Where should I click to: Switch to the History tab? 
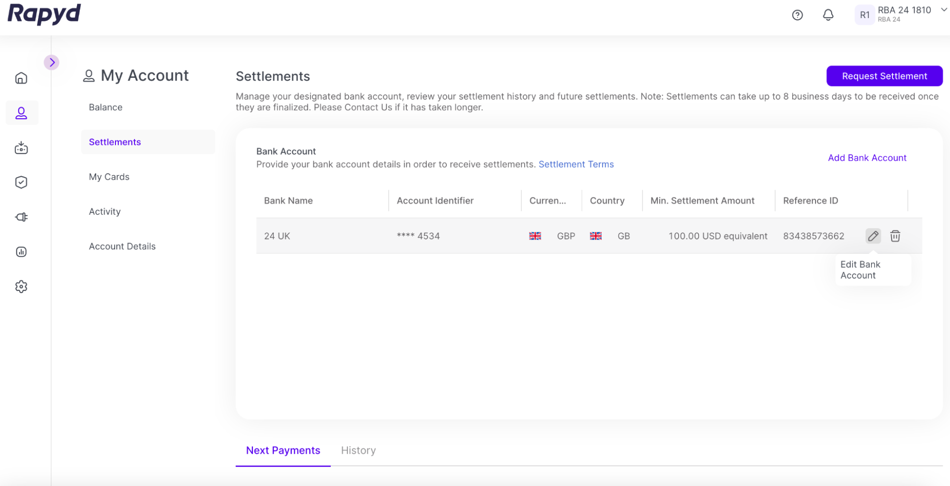coord(358,450)
